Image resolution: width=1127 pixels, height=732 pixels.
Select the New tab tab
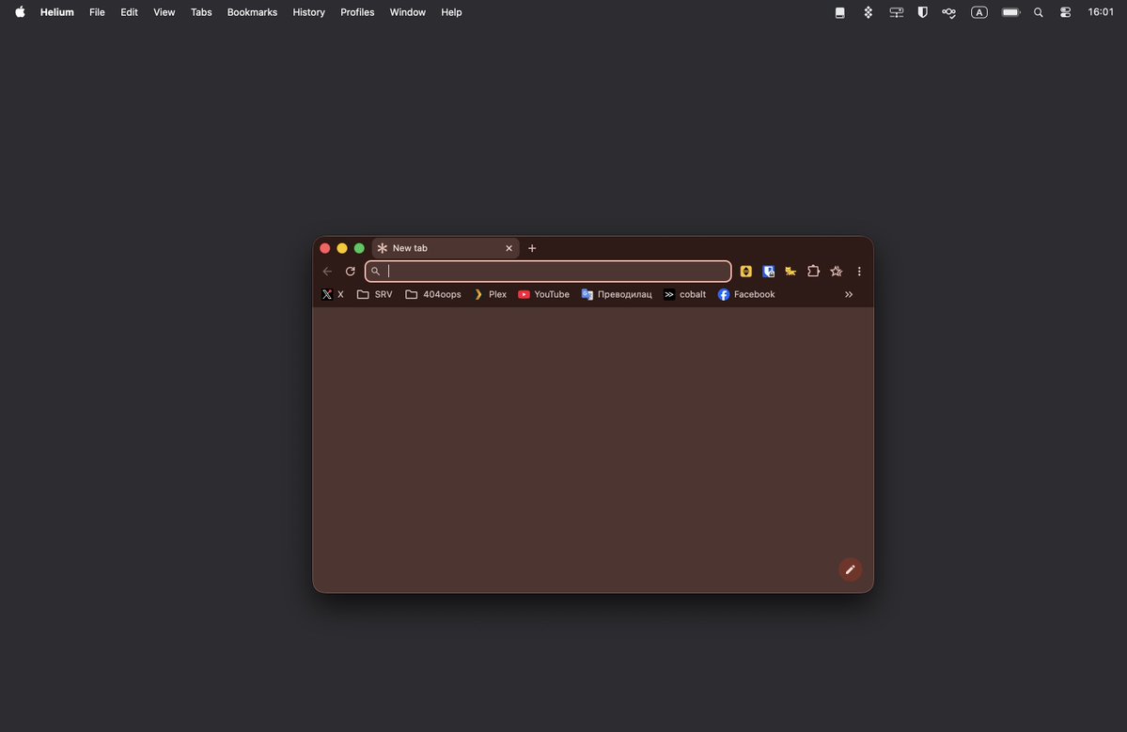(x=446, y=248)
